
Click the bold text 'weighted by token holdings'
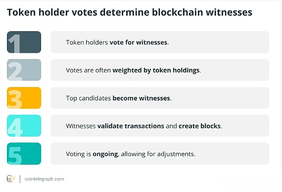156,70
